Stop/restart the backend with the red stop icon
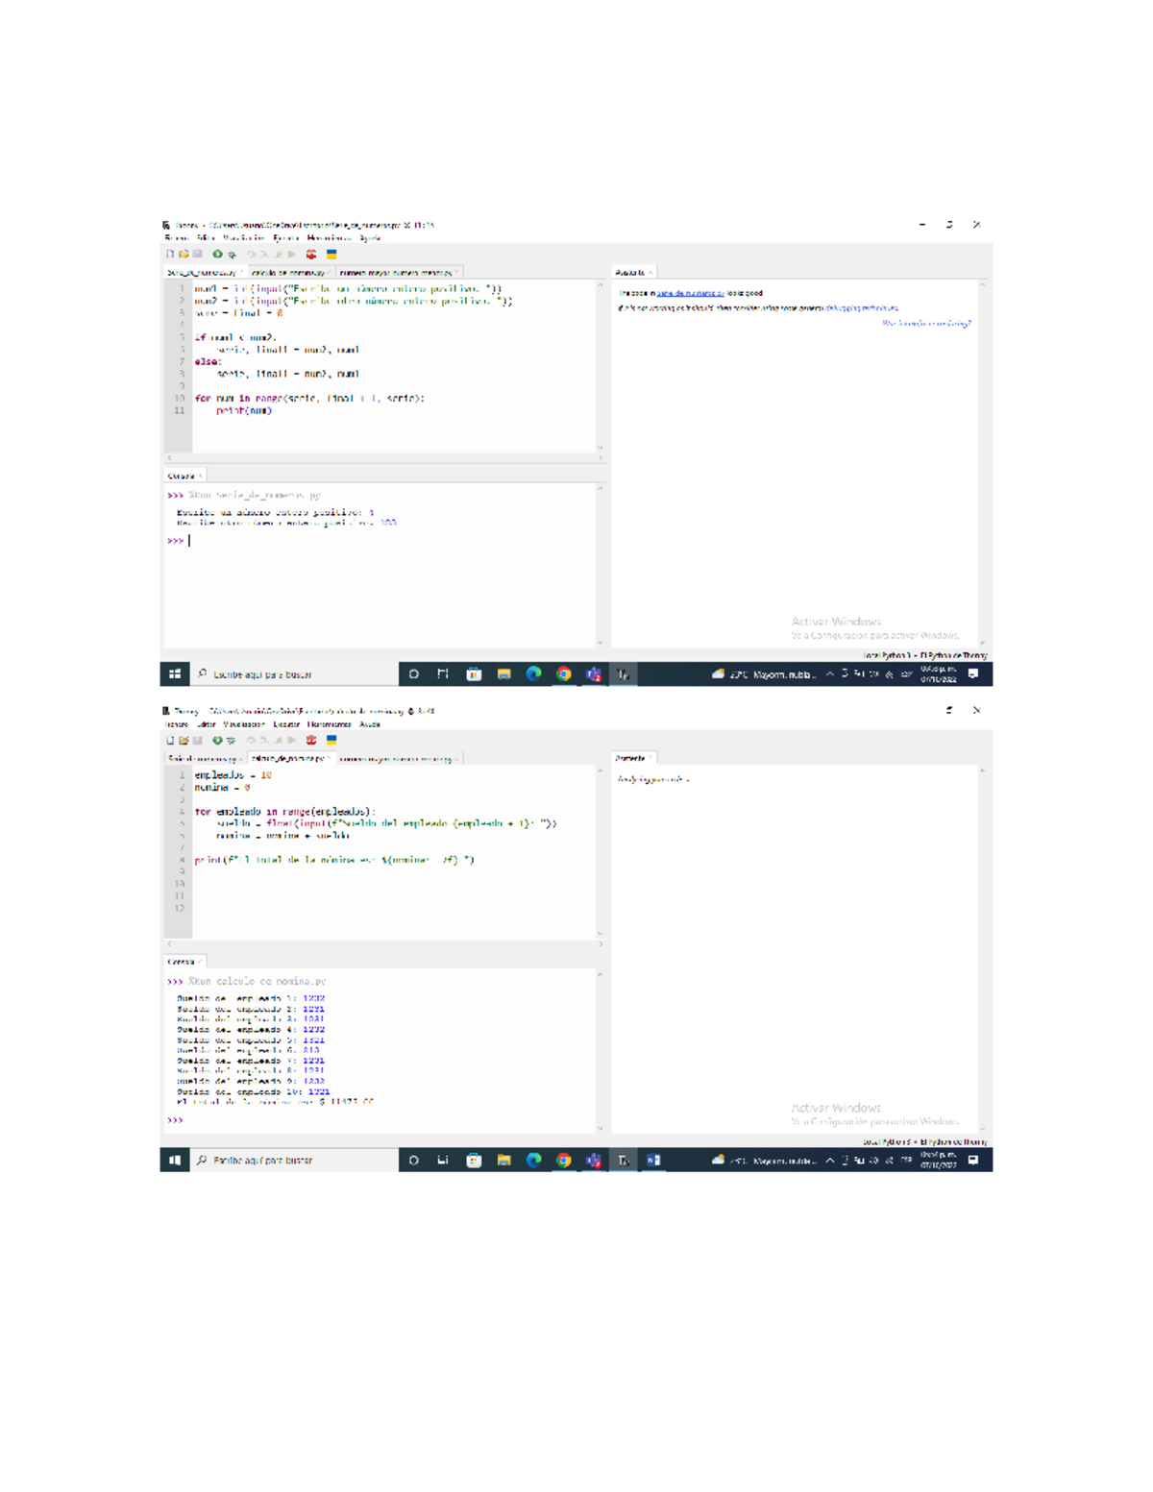This screenshot has height=1492, width=1153. [x=309, y=254]
